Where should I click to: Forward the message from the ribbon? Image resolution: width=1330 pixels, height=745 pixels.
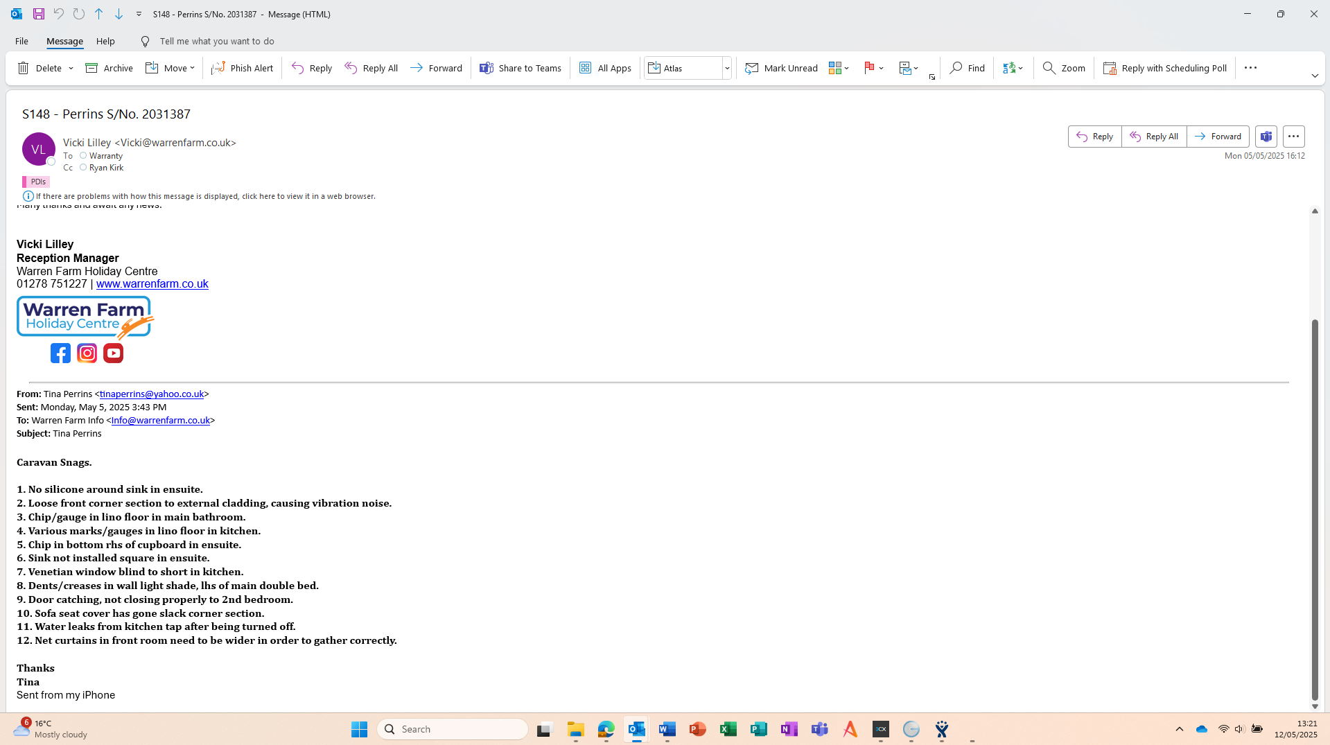(x=436, y=68)
